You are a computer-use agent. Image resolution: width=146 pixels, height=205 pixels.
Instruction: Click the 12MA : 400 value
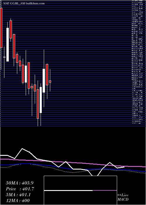coord(18,201)
